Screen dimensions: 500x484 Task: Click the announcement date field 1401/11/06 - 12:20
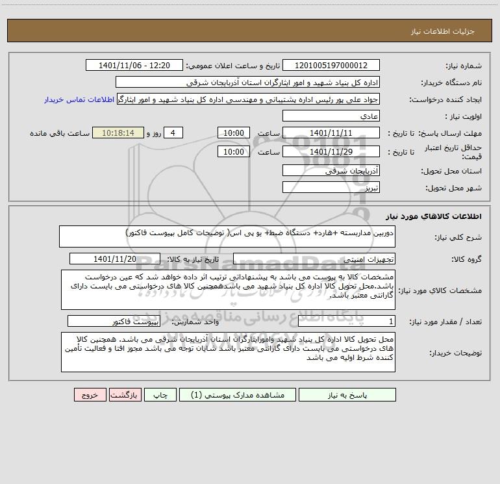click(x=134, y=66)
